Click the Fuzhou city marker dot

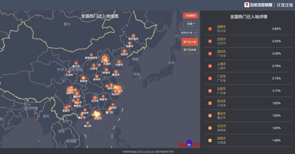point(113,105)
